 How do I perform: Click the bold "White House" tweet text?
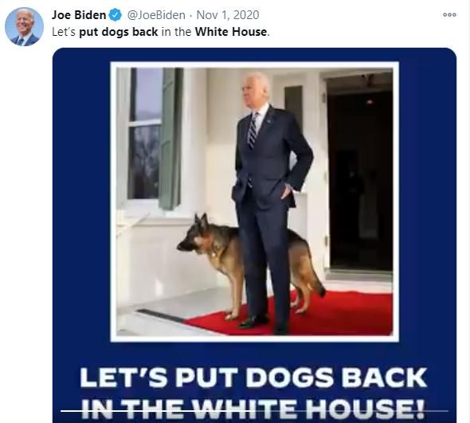pos(231,32)
